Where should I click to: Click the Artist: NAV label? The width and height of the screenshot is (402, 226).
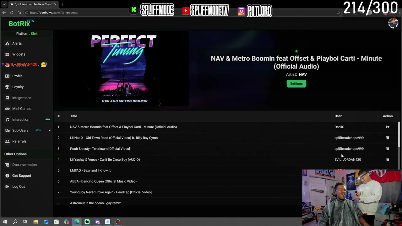point(296,74)
